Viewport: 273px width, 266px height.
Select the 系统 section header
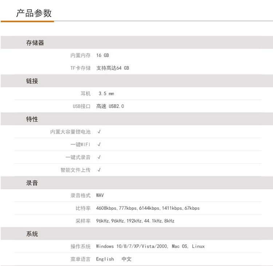coord(32,234)
